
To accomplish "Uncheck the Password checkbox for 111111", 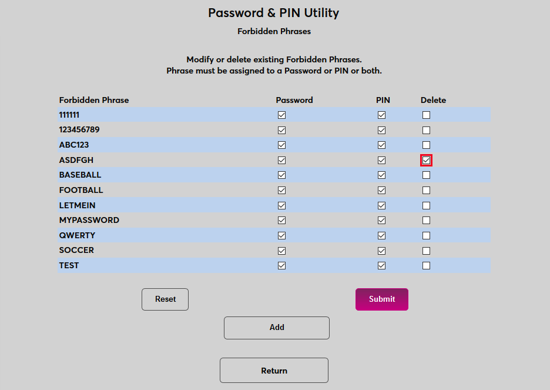I will pyautogui.click(x=281, y=115).
